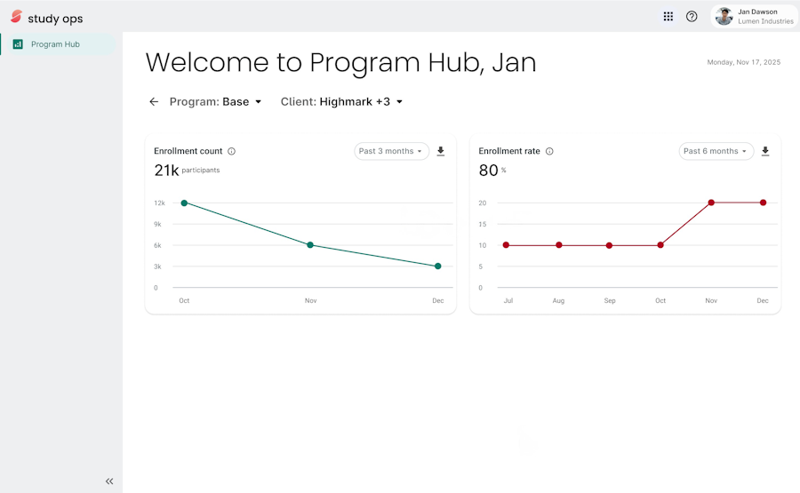This screenshot has height=493, width=800.
Task: Expand the Client: Highmark +3 dropdown
Action: (x=341, y=102)
